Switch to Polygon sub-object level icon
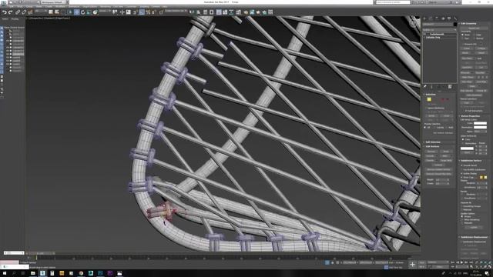 (443, 99)
